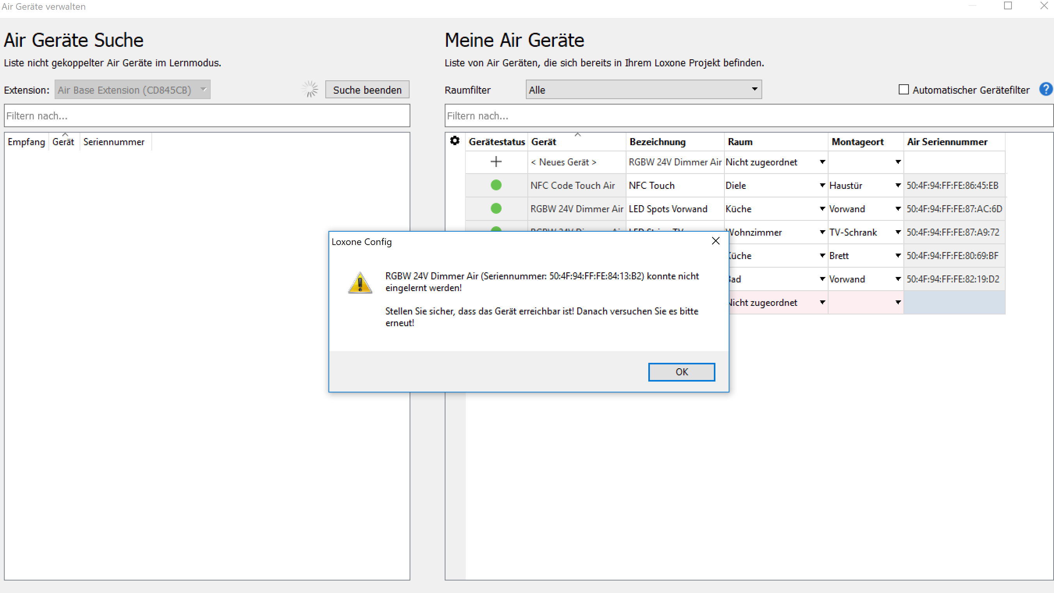Open Montageort dropdown in the 50:4F:94:FF:FE:82:19:D2 row
This screenshot has width=1054, height=593.
[x=898, y=279]
